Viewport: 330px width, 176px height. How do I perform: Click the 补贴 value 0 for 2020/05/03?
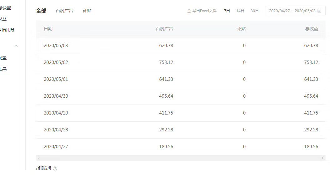pyautogui.click(x=244, y=46)
